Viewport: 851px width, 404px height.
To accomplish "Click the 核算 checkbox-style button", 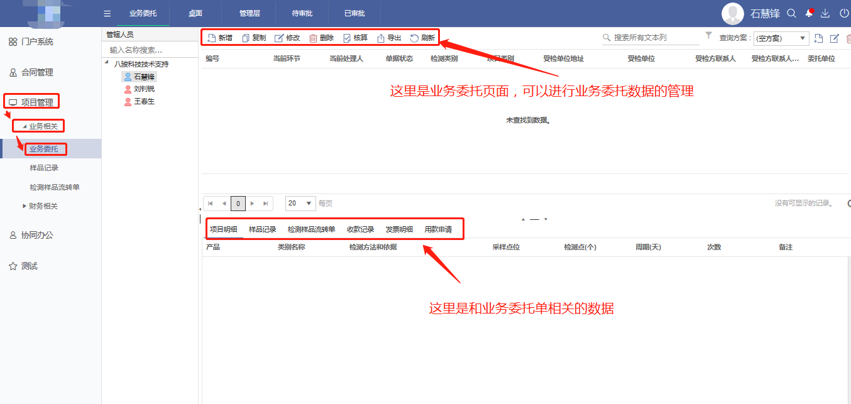I will pyautogui.click(x=347, y=38).
